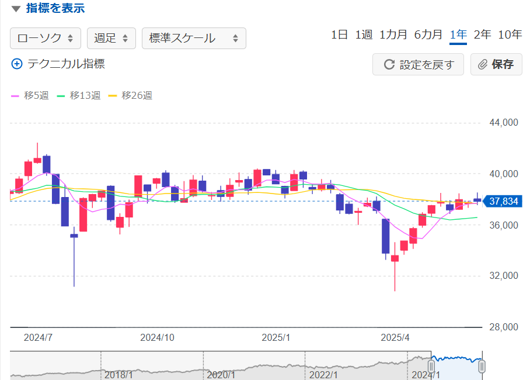Toggle the 移13週 moving average legend
Screen dimensions: 530x380
click(x=79, y=95)
